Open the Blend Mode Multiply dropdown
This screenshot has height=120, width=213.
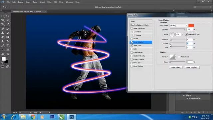[x=178, y=26]
